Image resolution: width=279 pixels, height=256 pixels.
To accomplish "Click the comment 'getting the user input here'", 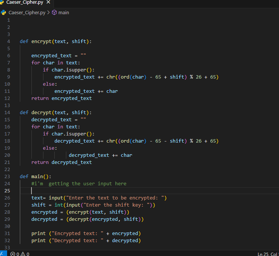I will (x=88, y=184).
